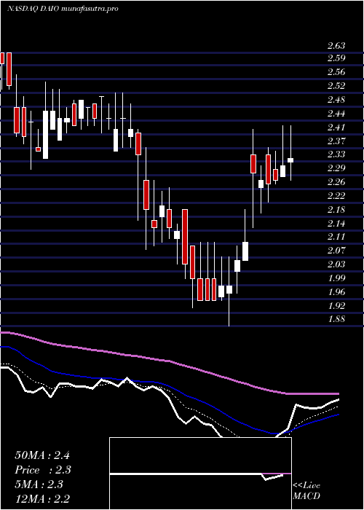Select the 1.92 price axis label
The height and width of the screenshot is (510, 364).
[336, 305]
